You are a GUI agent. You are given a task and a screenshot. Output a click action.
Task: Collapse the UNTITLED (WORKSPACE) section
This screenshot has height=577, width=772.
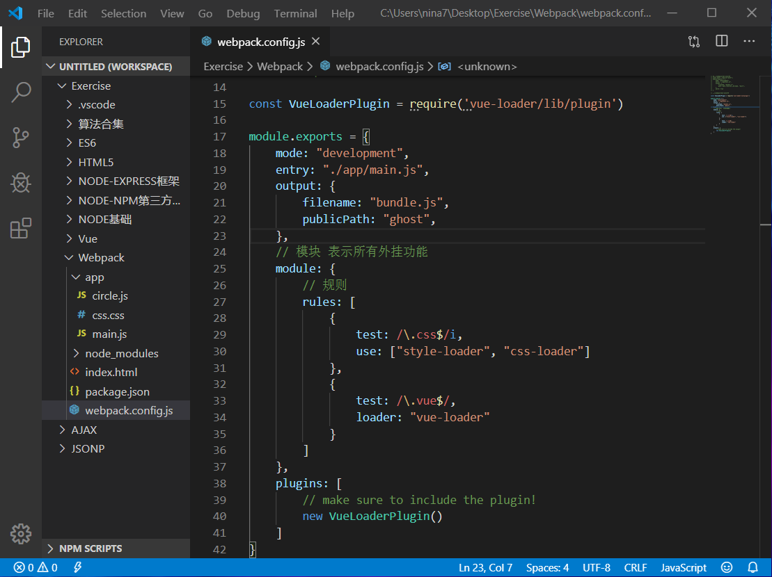click(116, 66)
